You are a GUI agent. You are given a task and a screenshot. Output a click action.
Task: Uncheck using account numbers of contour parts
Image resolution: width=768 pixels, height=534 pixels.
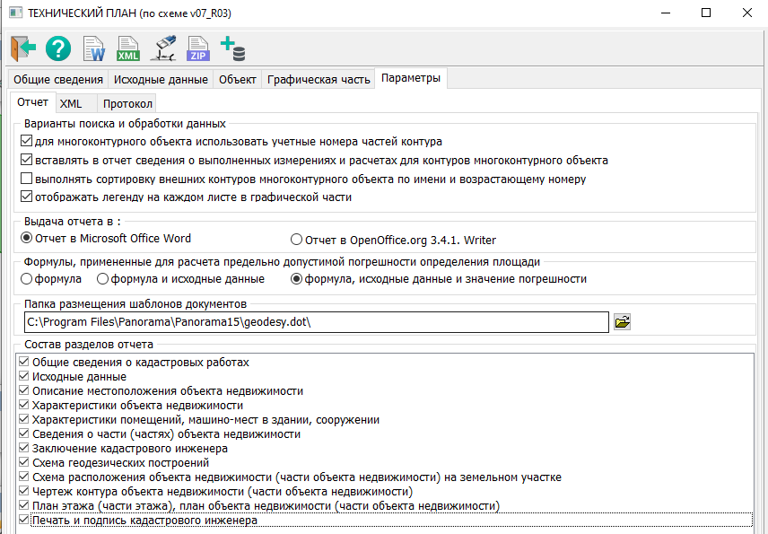26,142
